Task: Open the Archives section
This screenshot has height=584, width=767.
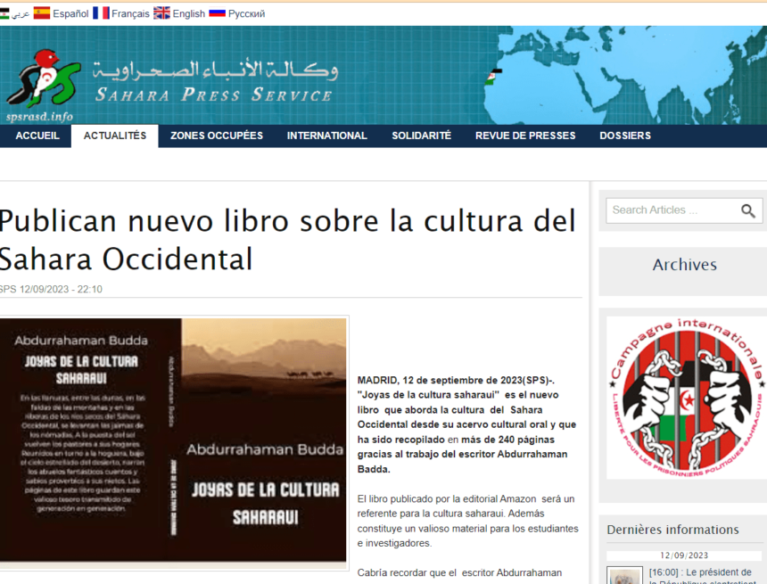Action: [683, 265]
